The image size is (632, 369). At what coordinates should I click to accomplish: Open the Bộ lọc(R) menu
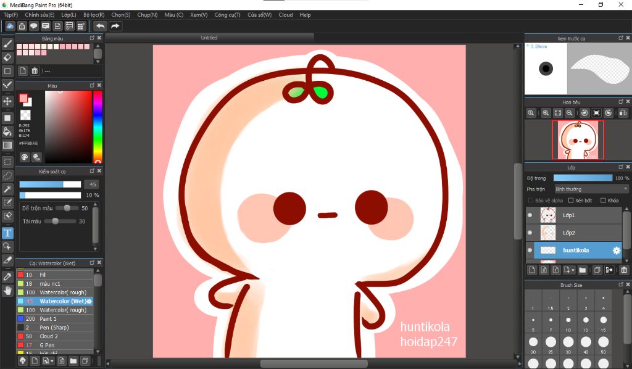coord(94,15)
